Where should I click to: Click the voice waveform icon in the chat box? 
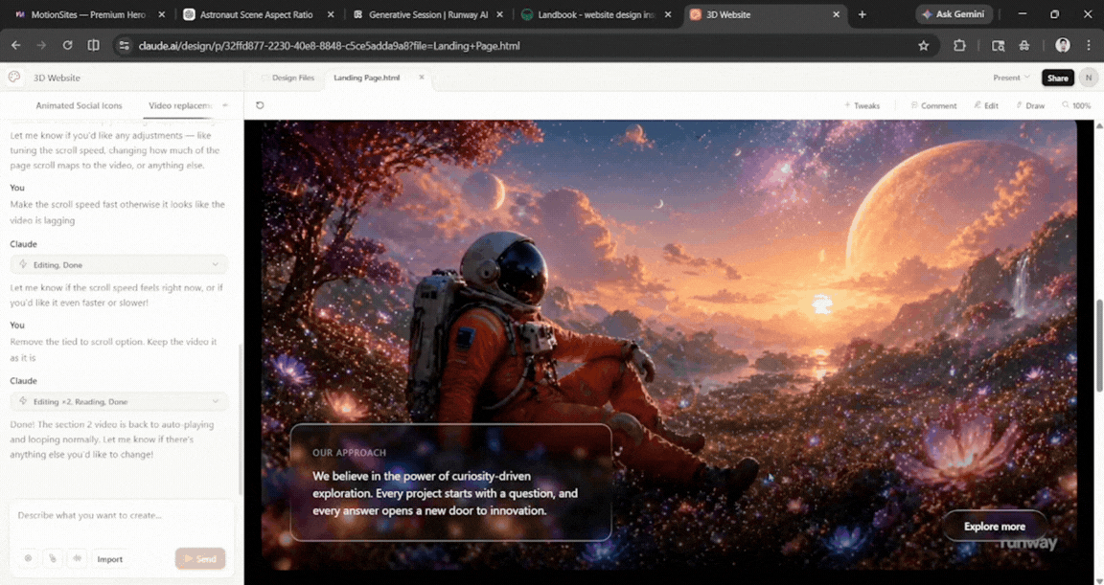[78, 558]
